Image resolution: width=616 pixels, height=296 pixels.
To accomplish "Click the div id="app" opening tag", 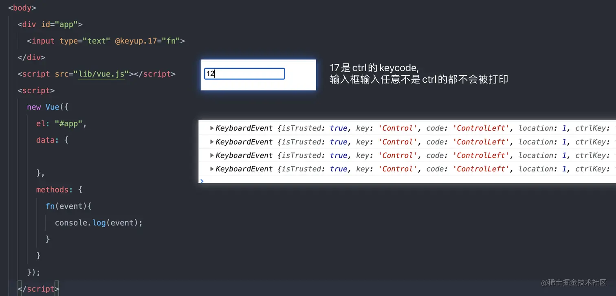I will [x=50, y=24].
